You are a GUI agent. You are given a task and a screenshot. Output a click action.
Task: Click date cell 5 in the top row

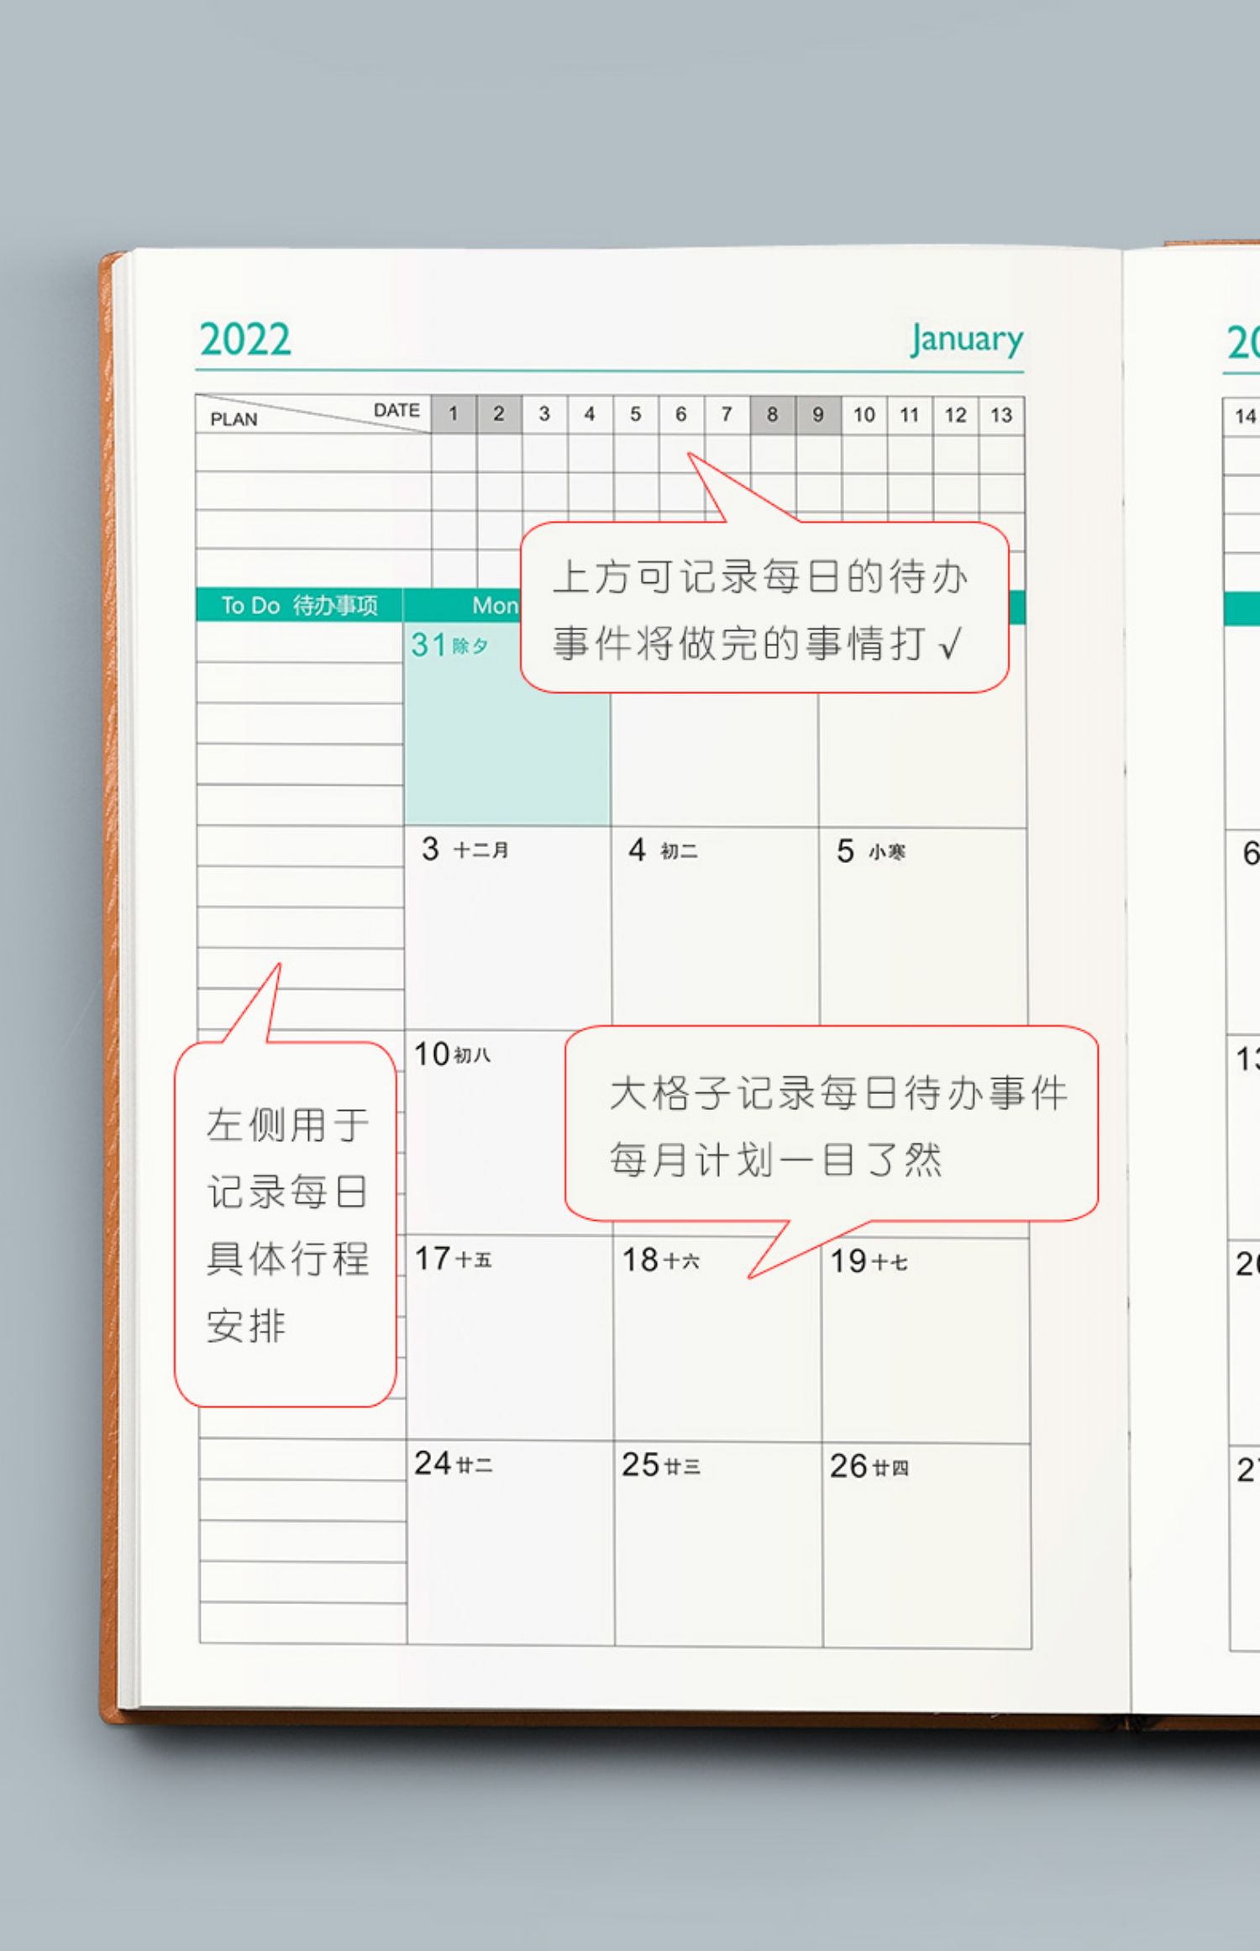tap(636, 414)
